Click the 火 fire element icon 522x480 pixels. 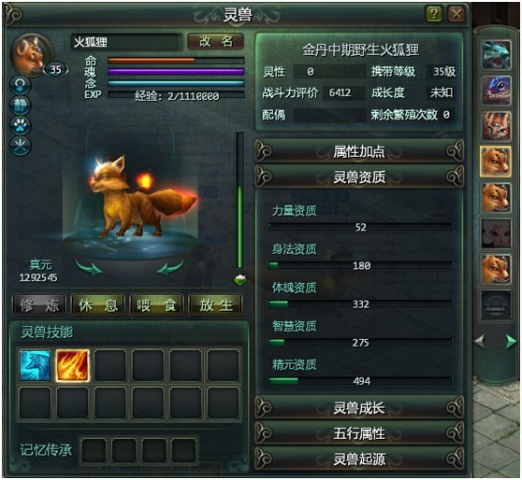[21, 146]
